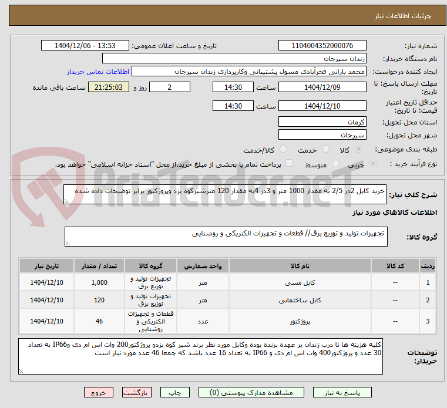
Task: Click the اطلاعات کالاهای مورد نیاز section heading
Action: [395, 213]
